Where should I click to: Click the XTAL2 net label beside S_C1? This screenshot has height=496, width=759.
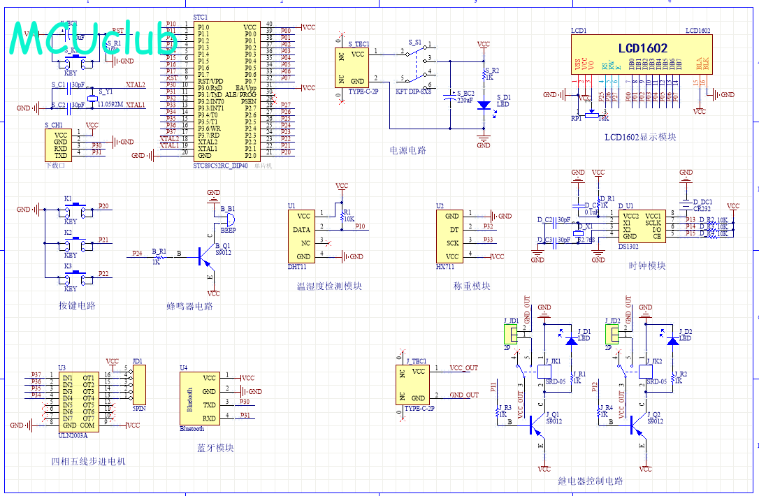pos(136,85)
